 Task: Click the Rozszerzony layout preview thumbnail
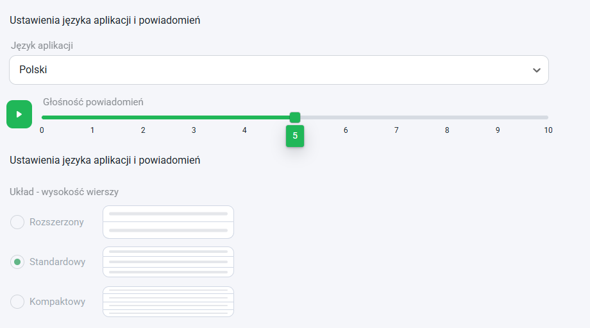tap(168, 222)
